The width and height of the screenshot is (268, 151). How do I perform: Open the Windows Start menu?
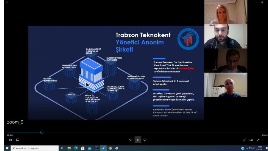click(x=3, y=148)
